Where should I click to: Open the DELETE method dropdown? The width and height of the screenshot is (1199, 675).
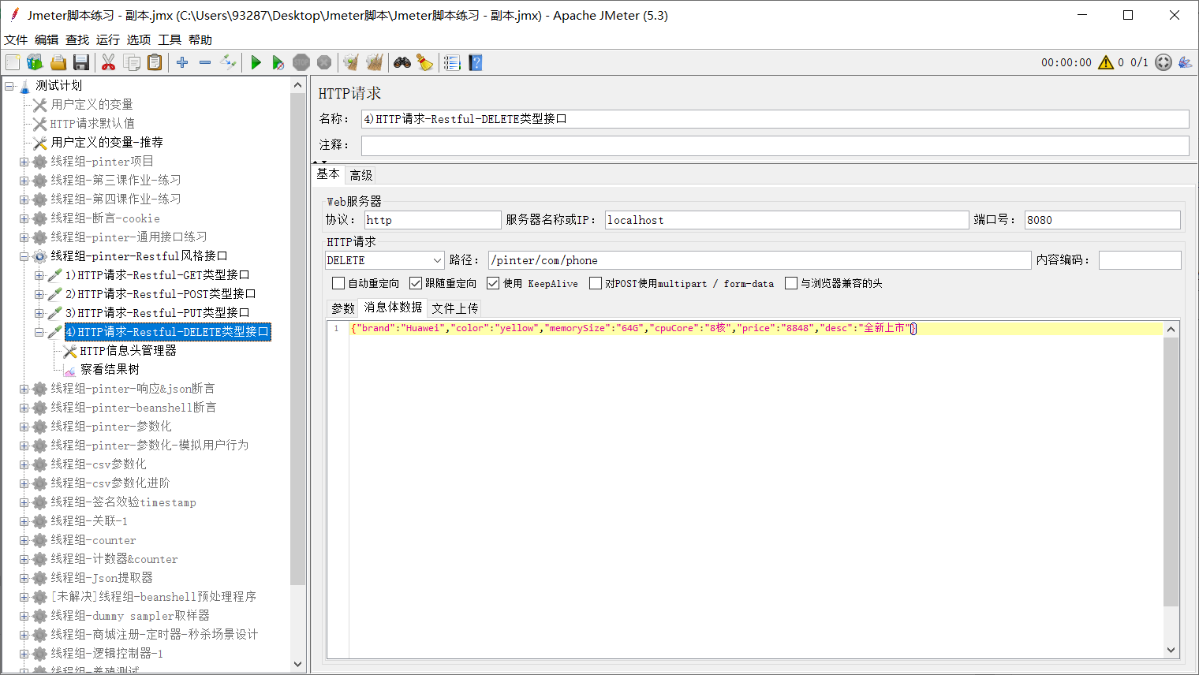(385, 260)
